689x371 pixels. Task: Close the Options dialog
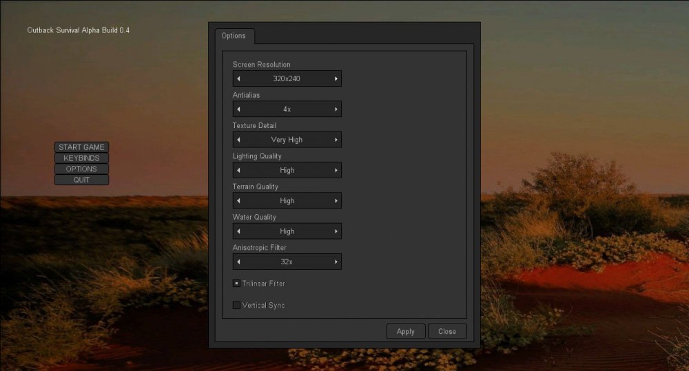coord(447,331)
